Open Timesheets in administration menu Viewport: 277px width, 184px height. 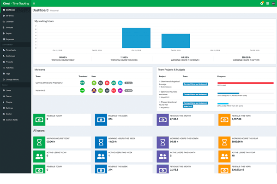tap(12, 50)
